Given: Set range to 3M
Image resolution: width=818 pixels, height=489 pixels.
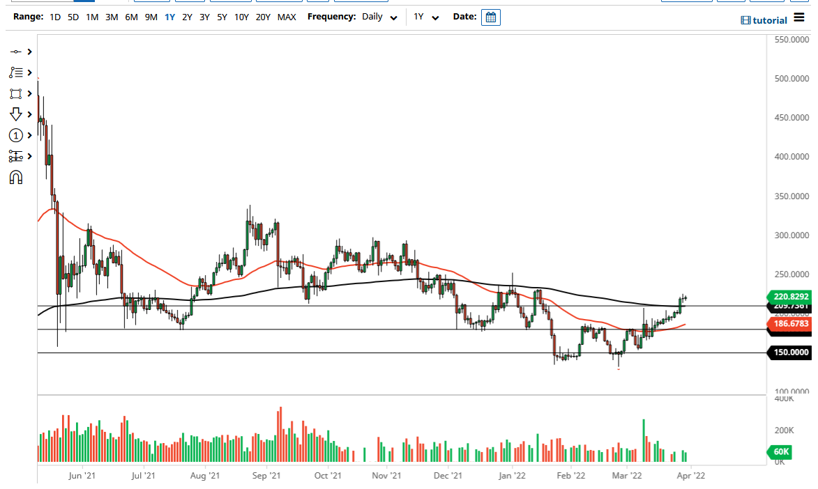Looking at the screenshot, I should [x=112, y=17].
